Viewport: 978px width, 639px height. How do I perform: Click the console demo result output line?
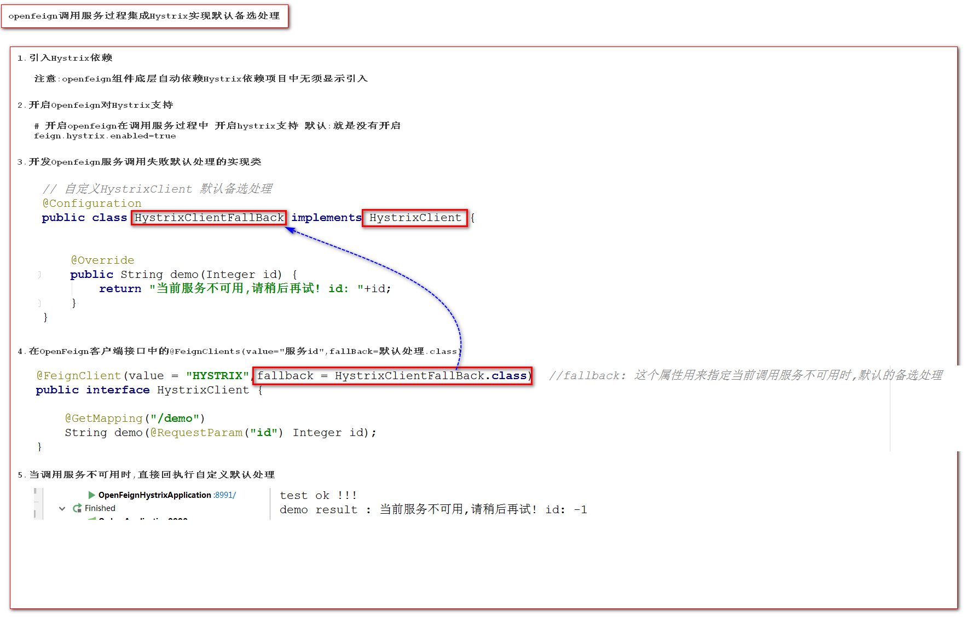click(433, 510)
